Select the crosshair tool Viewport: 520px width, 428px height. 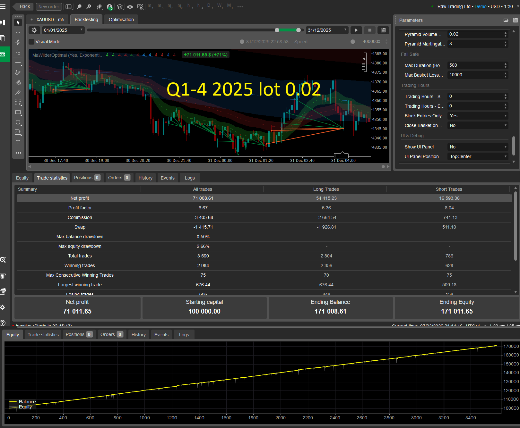click(18, 32)
